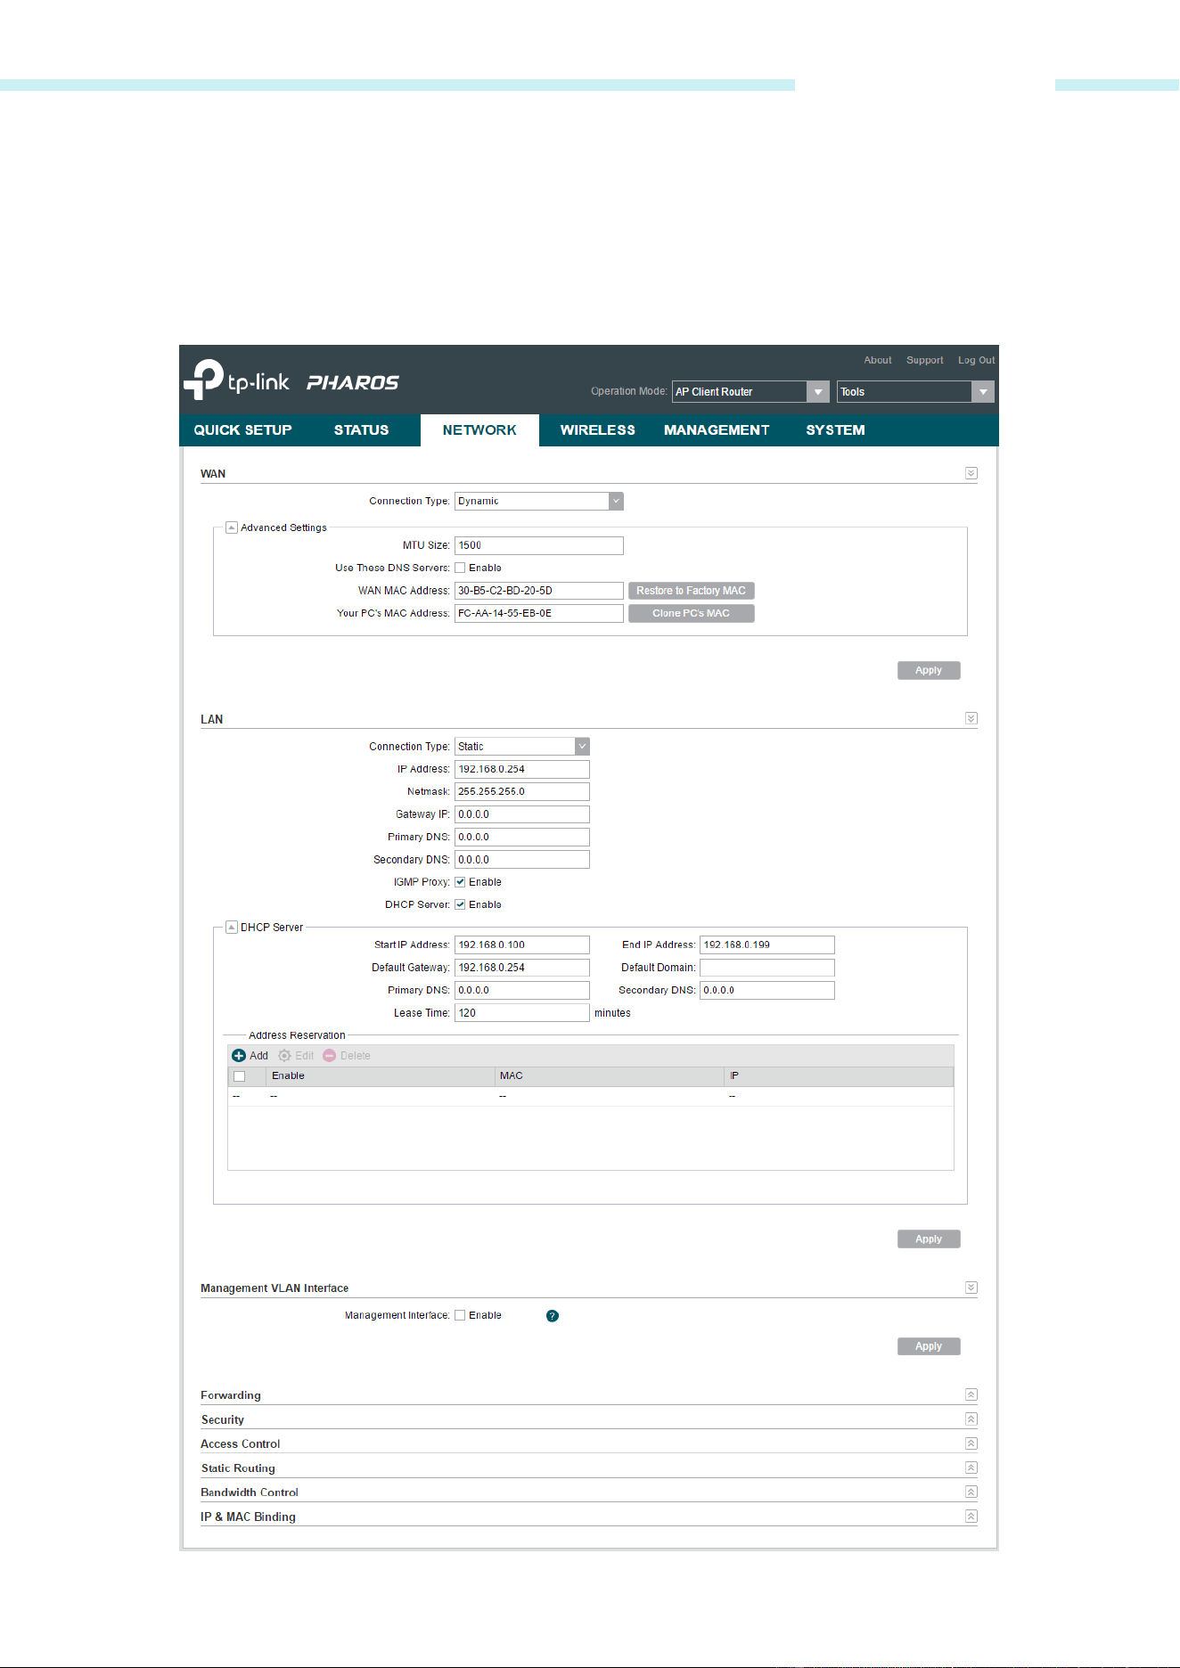Click the Log Out link

pyautogui.click(x=977, y=360)
